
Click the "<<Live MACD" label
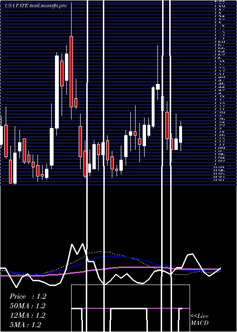[x=200, y=319]
